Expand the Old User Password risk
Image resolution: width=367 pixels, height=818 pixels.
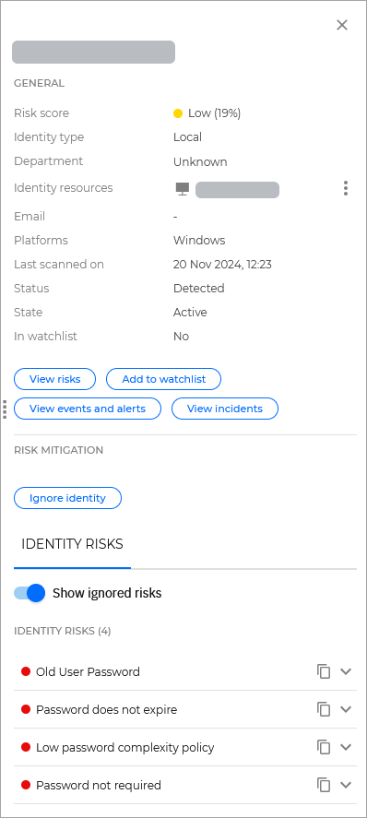coord(346,671)
